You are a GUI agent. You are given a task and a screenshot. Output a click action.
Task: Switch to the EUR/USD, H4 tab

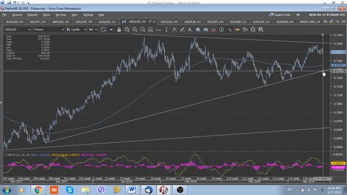(x=15, y=22)
